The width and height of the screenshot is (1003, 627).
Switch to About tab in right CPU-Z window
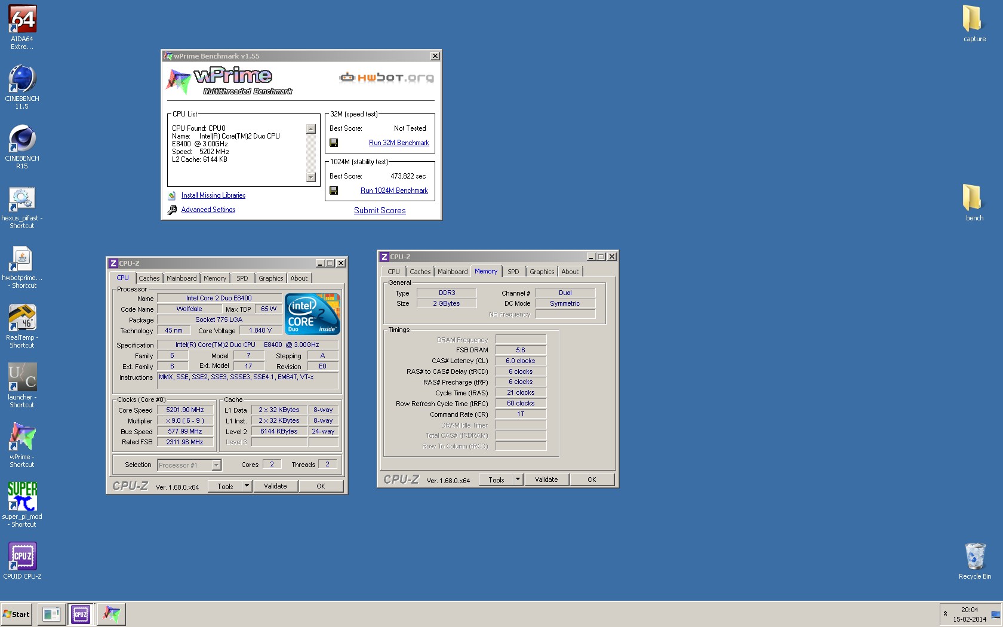[x=570, y=272]
